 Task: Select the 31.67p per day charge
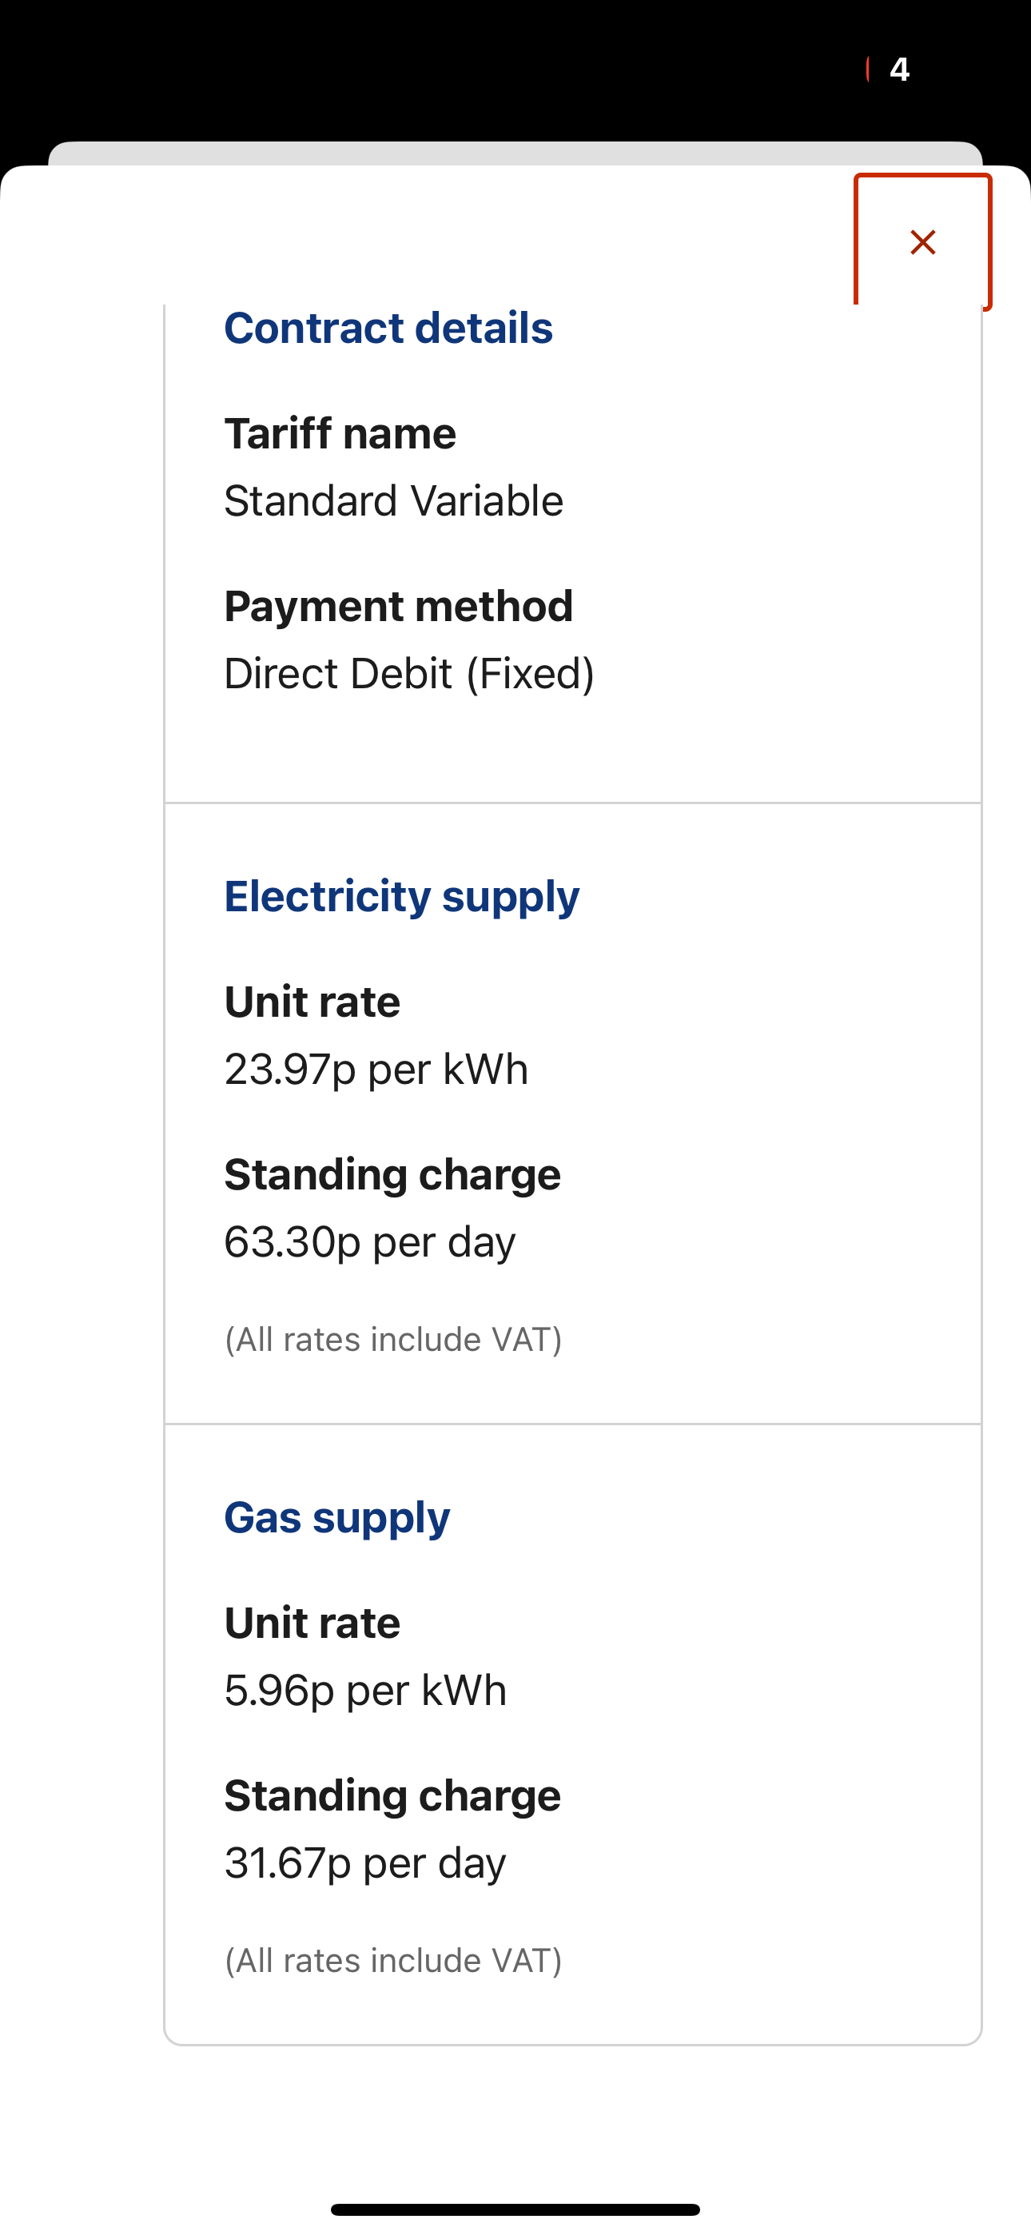coord(364,1862)
